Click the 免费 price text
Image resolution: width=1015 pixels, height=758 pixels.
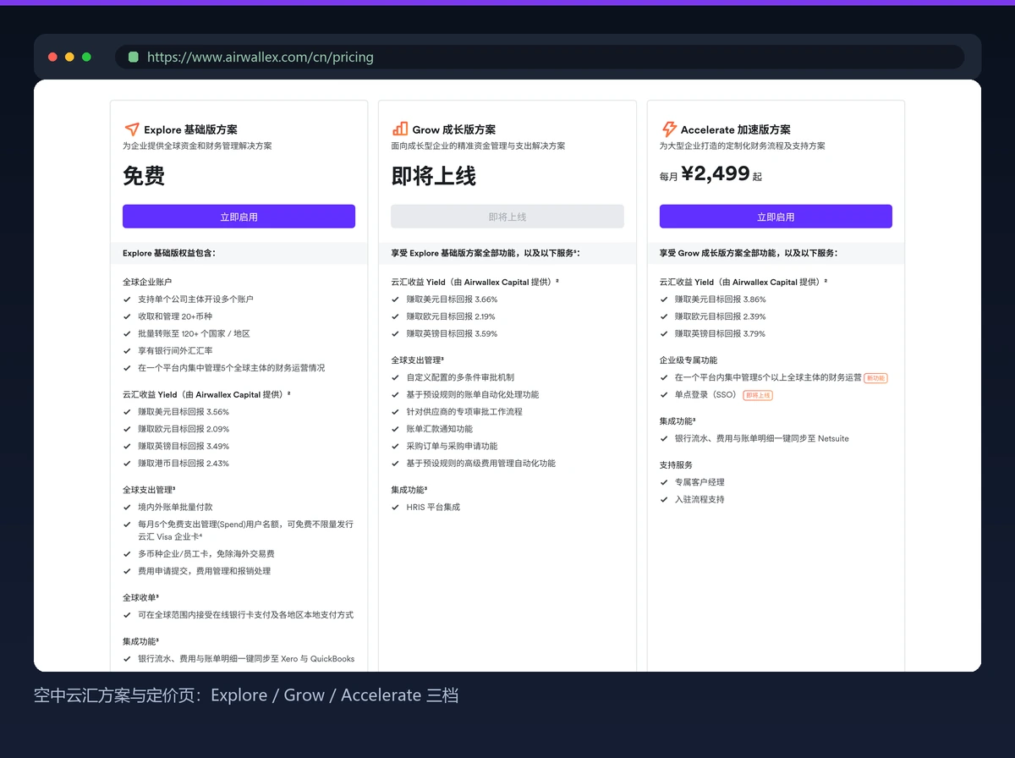[144, 176]
